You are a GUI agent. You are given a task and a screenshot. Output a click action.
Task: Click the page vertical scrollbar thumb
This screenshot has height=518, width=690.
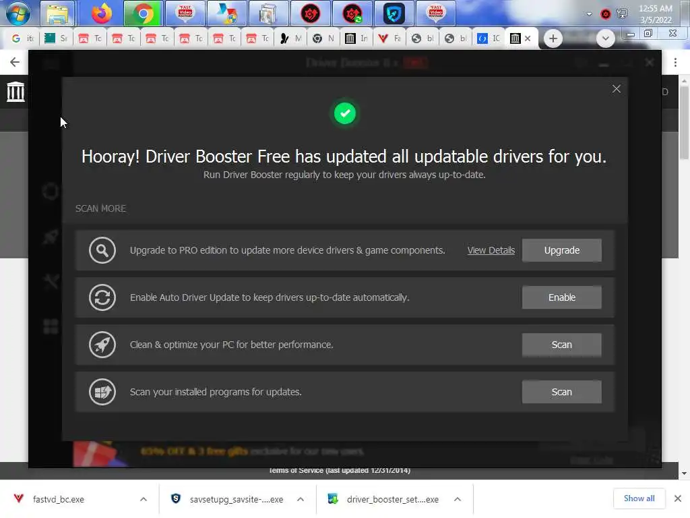(684, 123)
